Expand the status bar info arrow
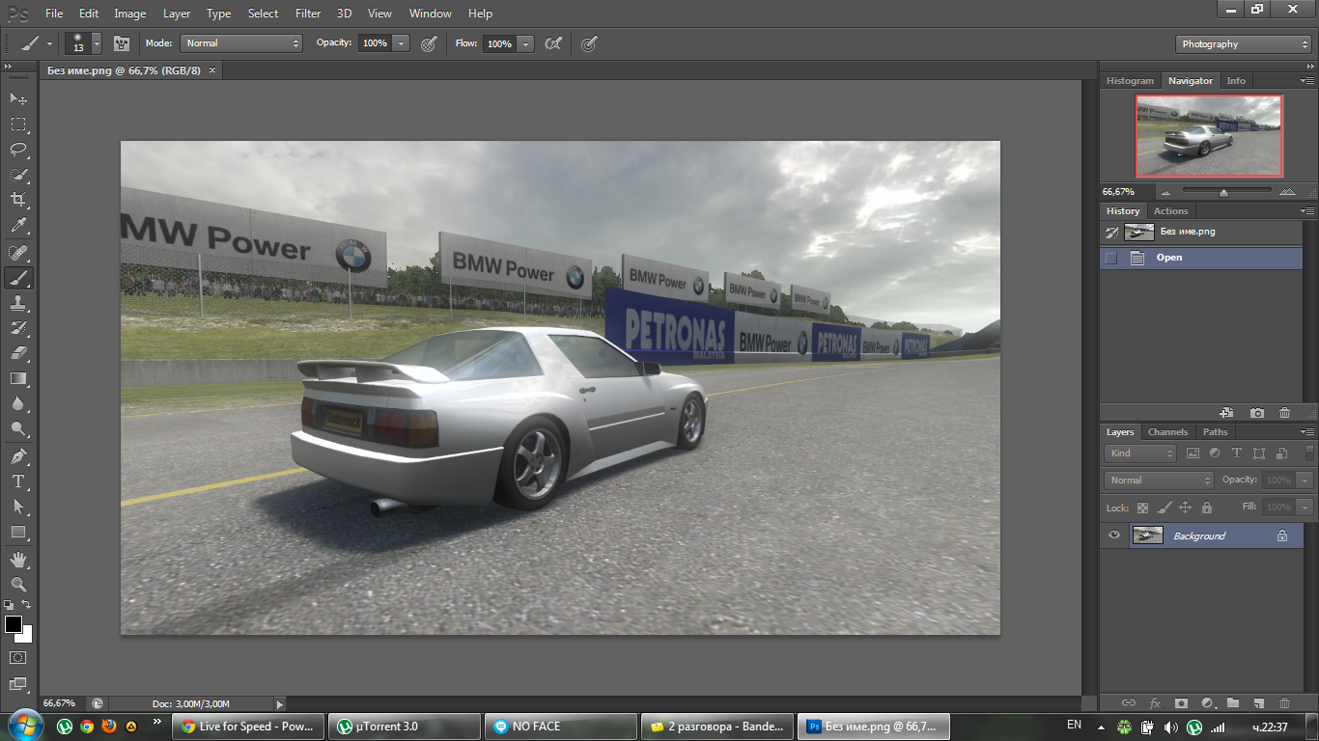 (x=280, y=704)
